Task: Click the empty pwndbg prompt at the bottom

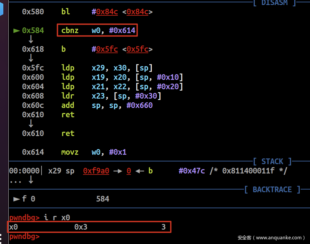Action: [24, 236]
